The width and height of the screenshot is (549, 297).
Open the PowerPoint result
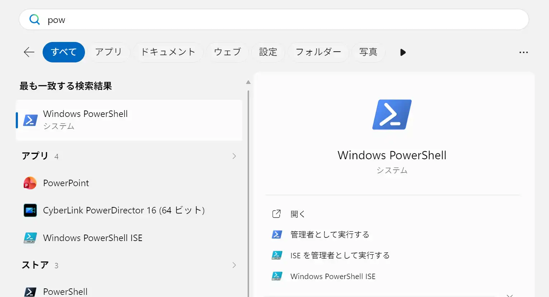tap(129, 183)
